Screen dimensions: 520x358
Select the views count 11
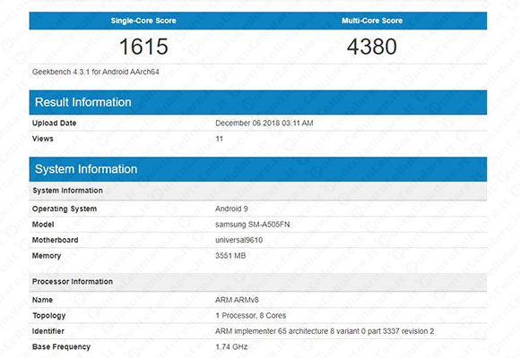coord(220,139)
